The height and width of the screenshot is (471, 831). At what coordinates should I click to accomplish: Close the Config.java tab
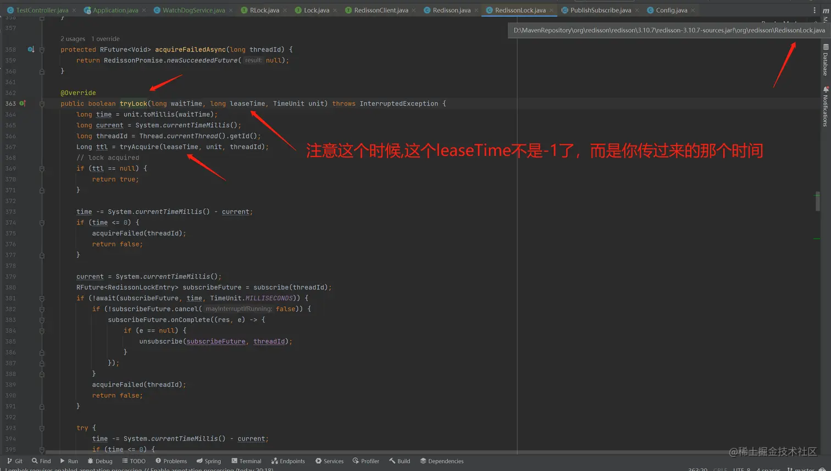point(693,10)
